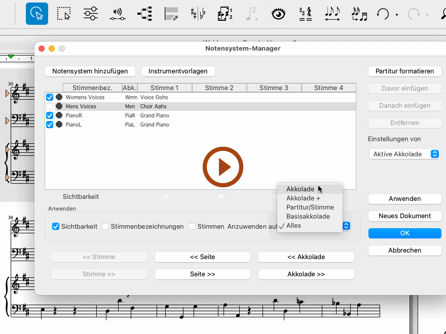Image resolution: width=446 pixels, height=334 pixels.
Task: Click the time signature tool icon
Action: pos(305,14)
